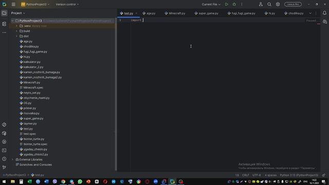Switch to the chodilka.py tab
This screenshot has width=329, height=185.
tap(294, 13)
